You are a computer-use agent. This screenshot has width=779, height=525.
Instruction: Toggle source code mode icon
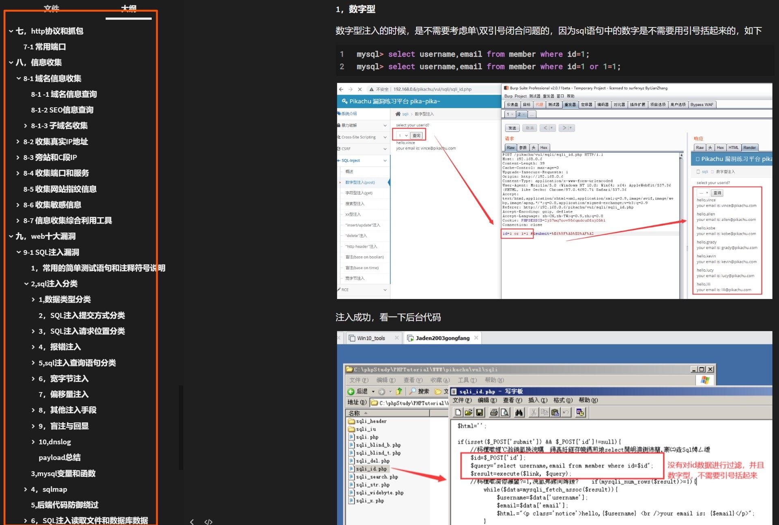[x=208, y=521]
